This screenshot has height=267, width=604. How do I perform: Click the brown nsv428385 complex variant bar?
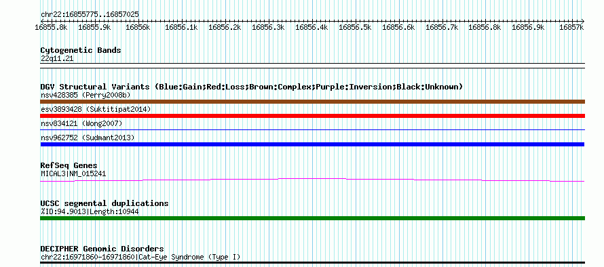click(x=312, y=102)
